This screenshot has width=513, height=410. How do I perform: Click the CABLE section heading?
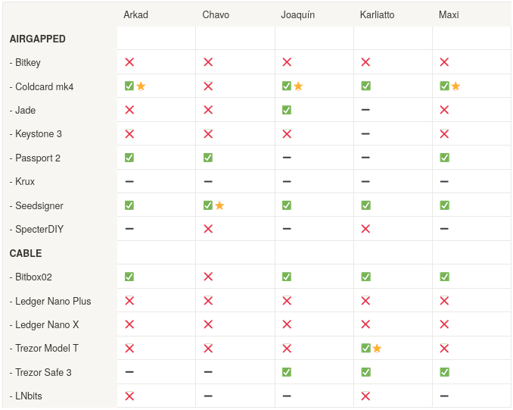click(x=26, y=253)
